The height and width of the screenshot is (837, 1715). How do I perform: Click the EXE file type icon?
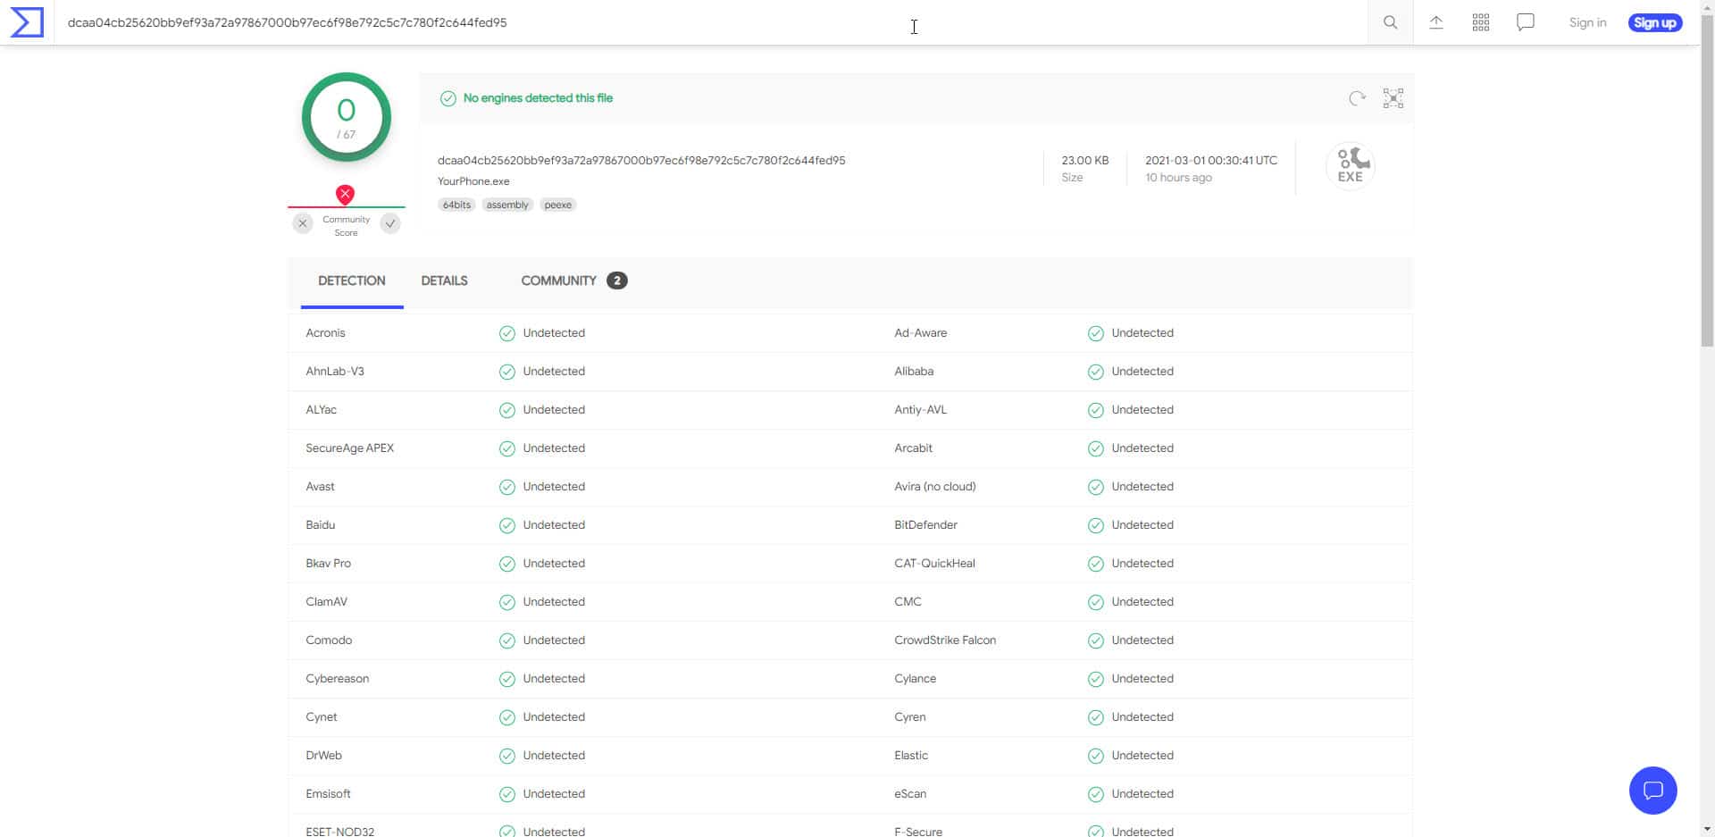tap(1350, 165)
